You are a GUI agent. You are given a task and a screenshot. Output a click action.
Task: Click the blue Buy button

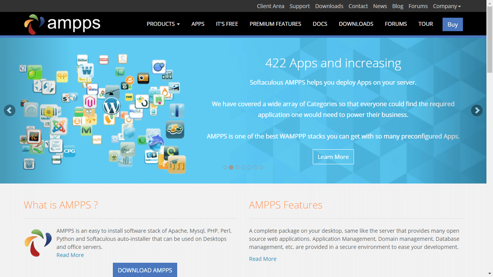click(x=453, y=24)
